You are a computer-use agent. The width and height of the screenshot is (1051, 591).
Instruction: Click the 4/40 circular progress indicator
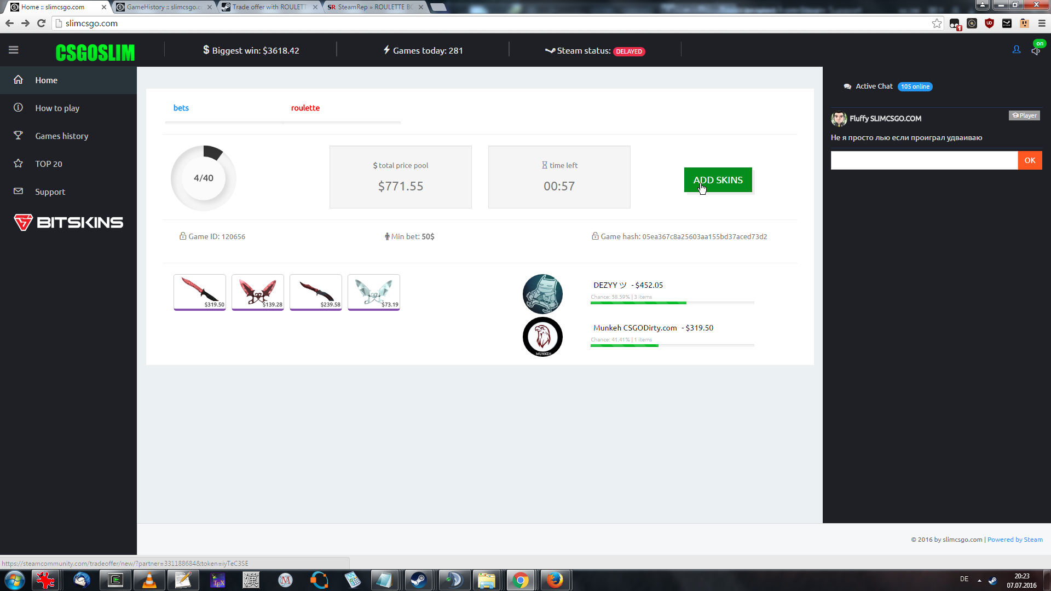(x=204, y=178)
